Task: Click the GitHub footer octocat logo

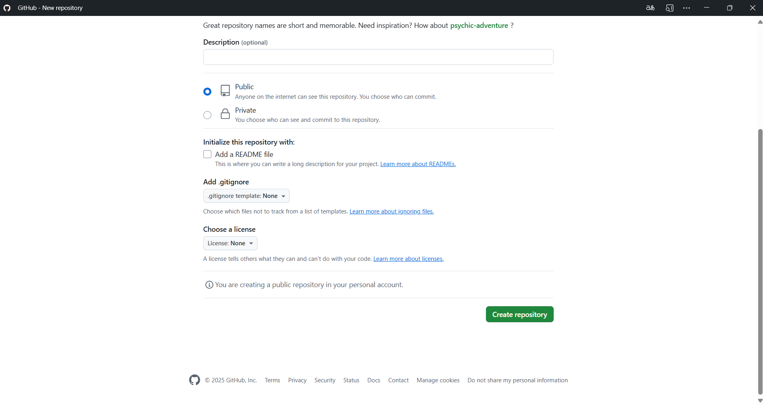Action: (195, 380)
